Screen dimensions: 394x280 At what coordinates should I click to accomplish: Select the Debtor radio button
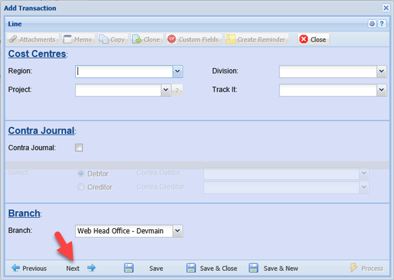click(x=81, y=173)
